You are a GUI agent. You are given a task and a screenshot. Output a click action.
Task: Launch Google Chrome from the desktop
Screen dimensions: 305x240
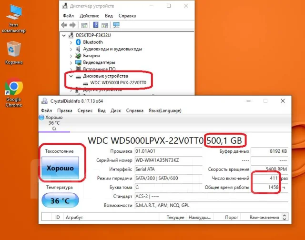tap(14, 92)
